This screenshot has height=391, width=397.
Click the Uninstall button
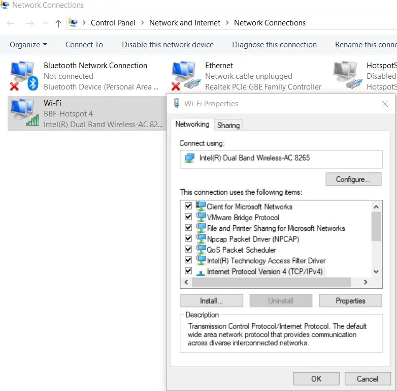pyautogui.click(x=281, y=300)
